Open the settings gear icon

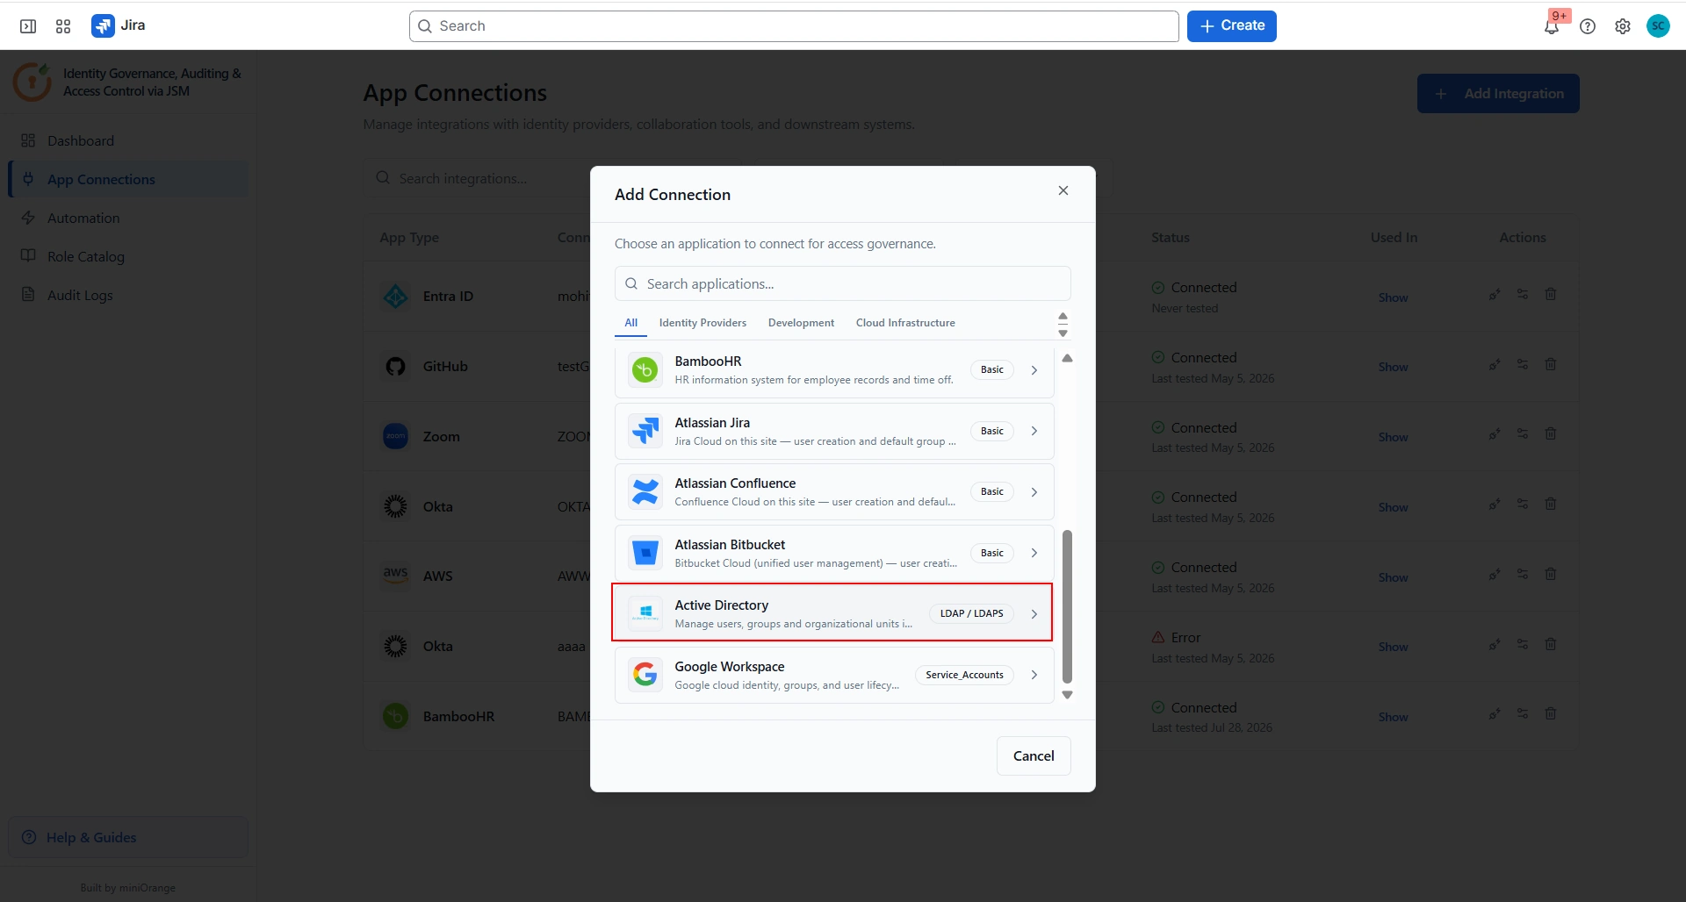click(x=1623, y=26)
